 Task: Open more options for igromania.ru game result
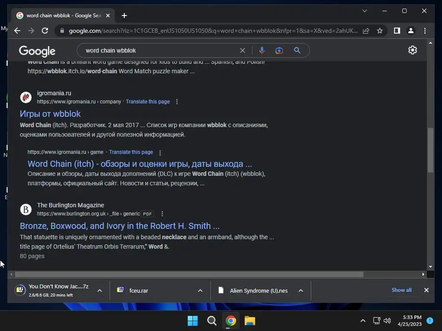pos(160,153)
